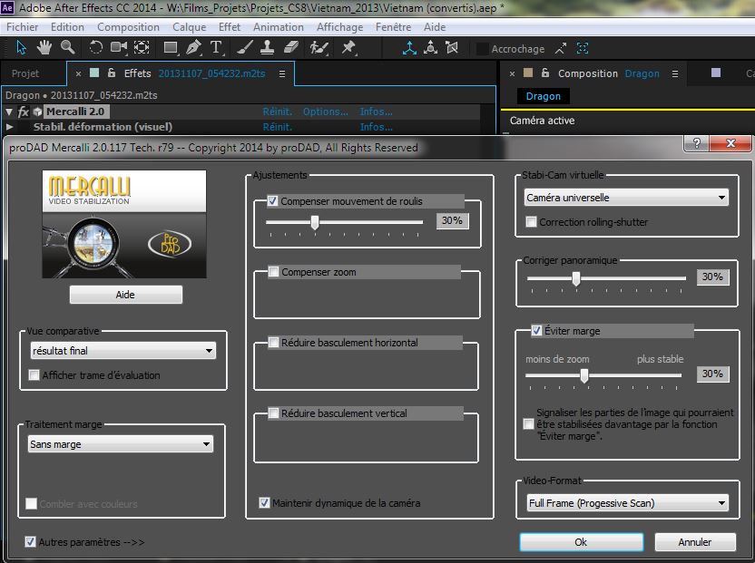Viewport: 755px width, 563px height.
Task: Select the Rectangle shape tool
Action: [x=171, y=48]
